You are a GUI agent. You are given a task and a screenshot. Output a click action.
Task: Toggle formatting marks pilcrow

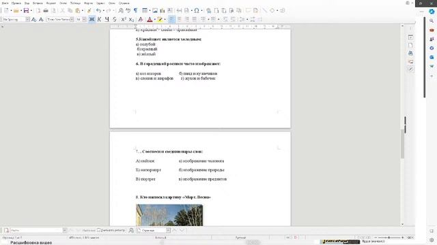[x=135, y=11]
